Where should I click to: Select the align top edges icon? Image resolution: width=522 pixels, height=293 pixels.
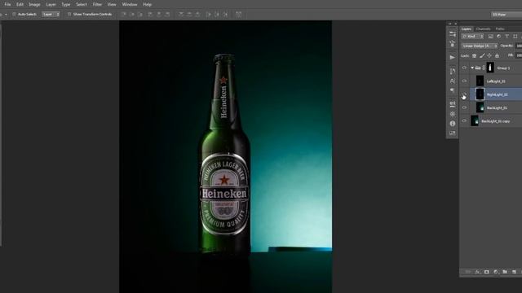click(x=124, y=15)
